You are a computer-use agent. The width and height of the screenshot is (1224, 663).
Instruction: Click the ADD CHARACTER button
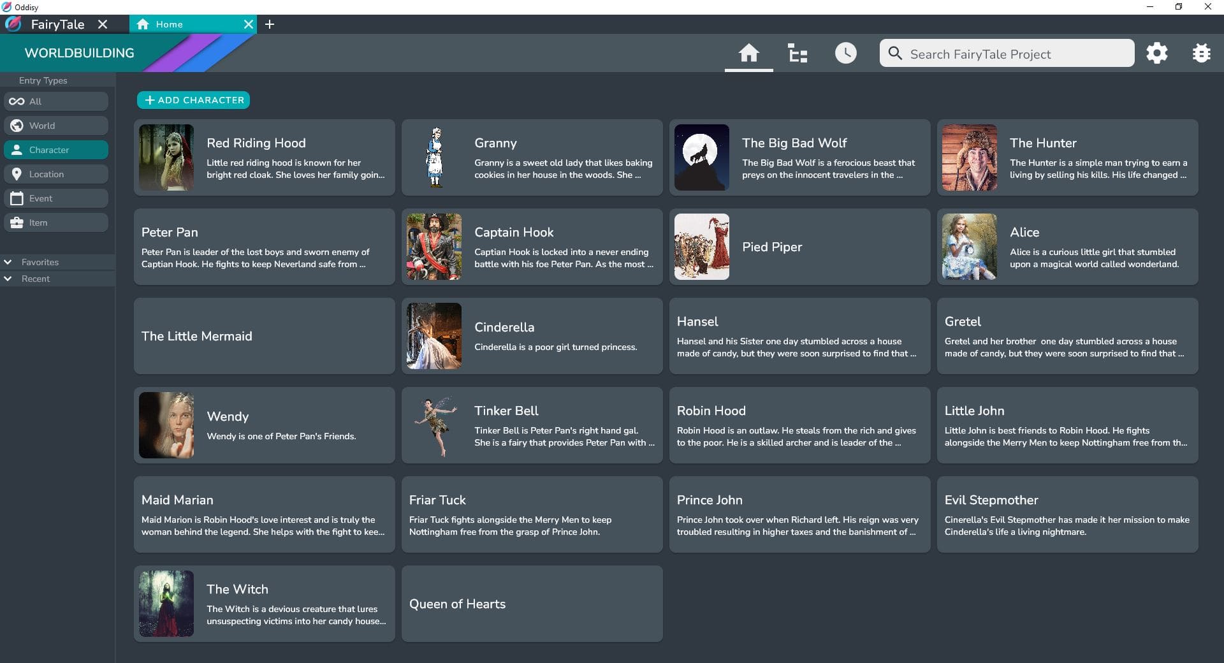click(x=193, y=99)
